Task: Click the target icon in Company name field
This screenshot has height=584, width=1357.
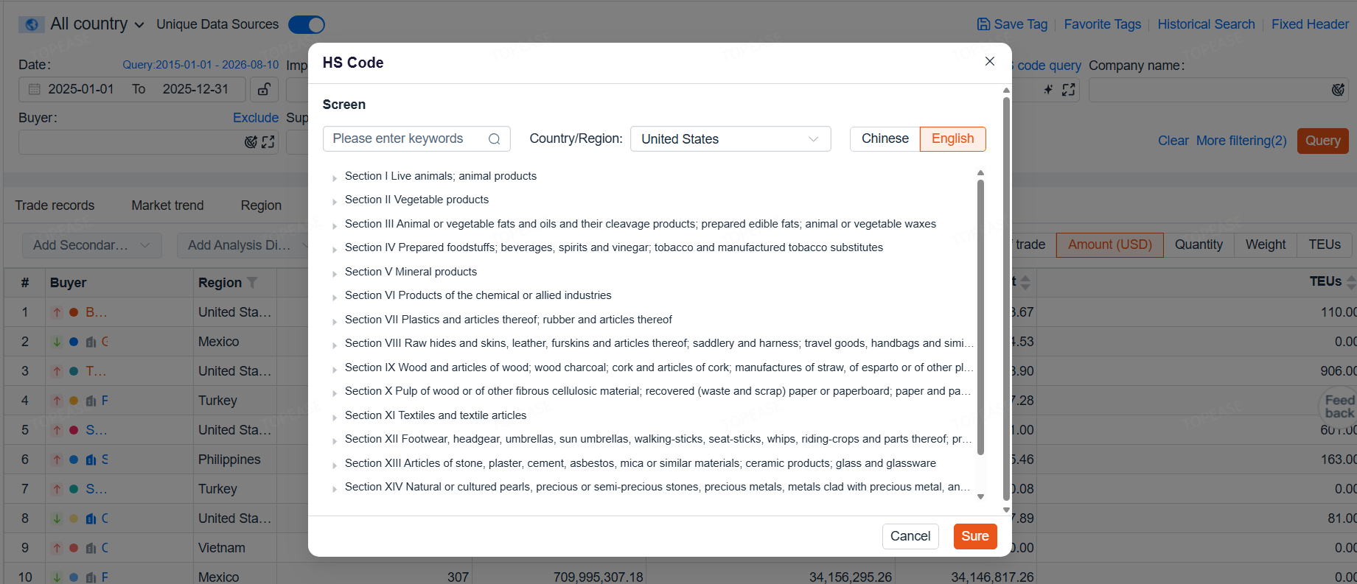Action: (x=1338, y=90)
